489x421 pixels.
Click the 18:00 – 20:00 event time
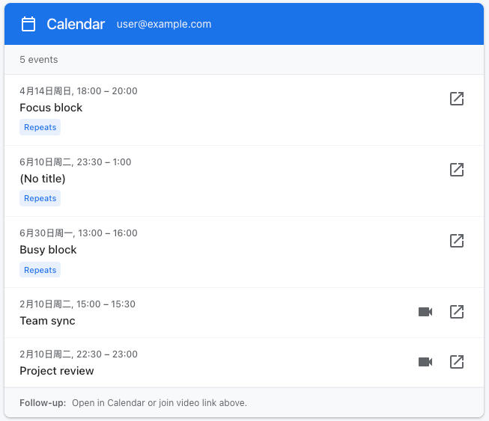[107, 91]
